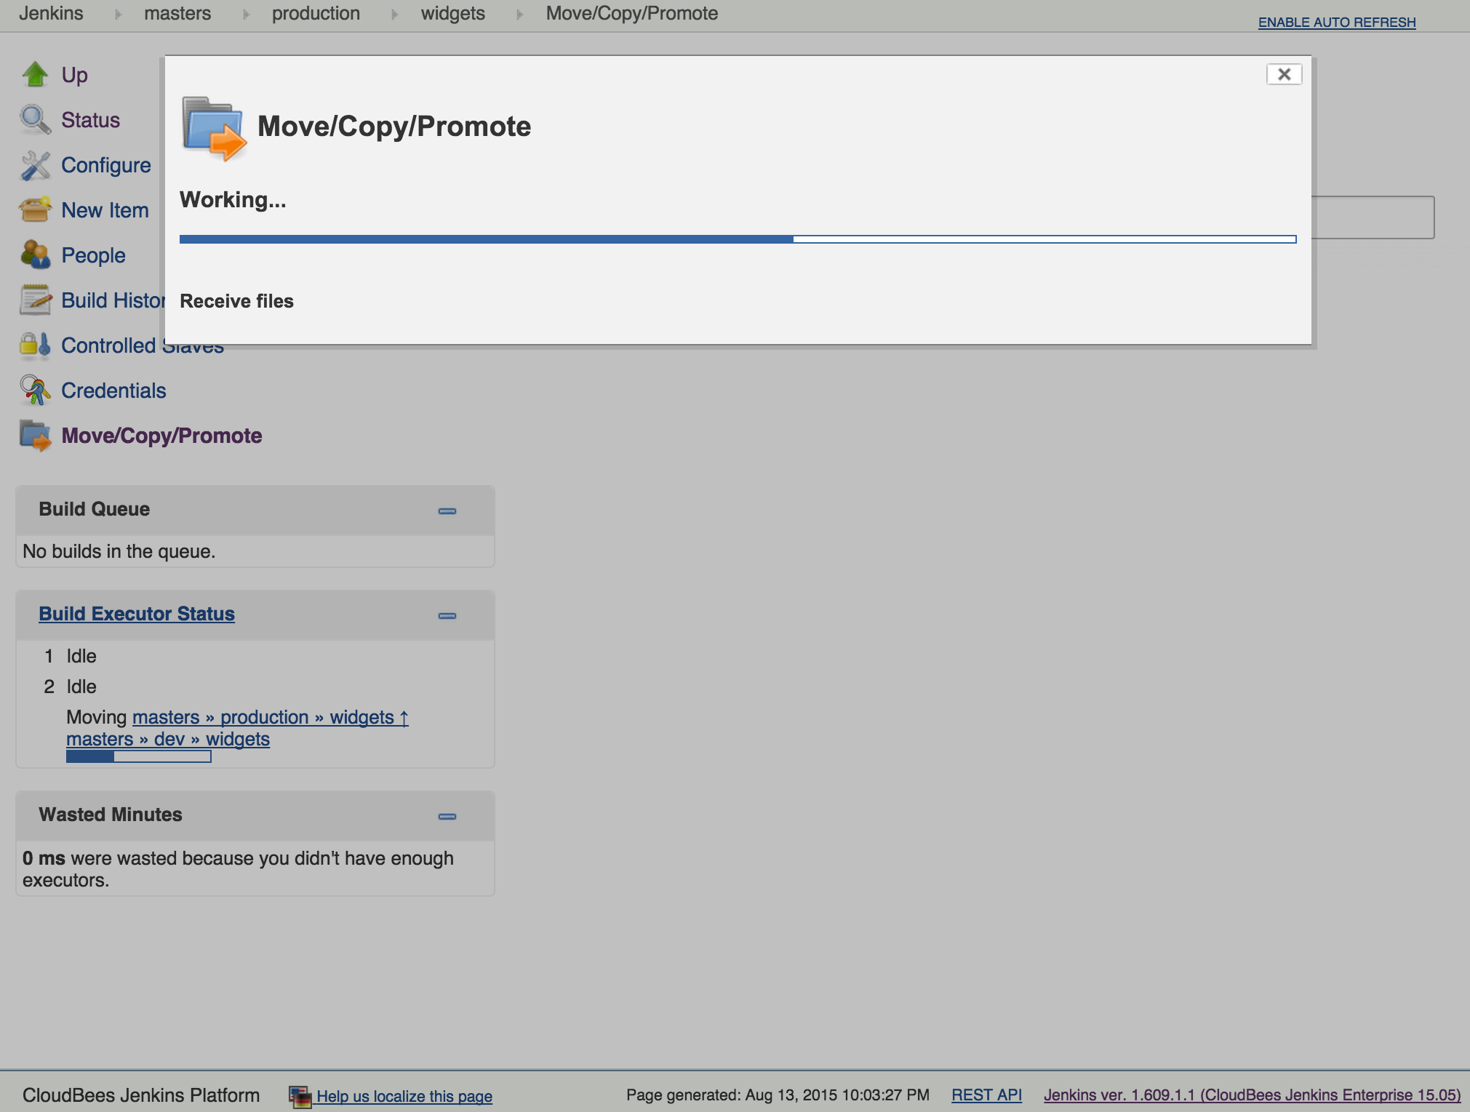Screen dimensions: 1470x1112
Task: Collapse the Wasted Minutes panel
Action: (x=447, y=814)
